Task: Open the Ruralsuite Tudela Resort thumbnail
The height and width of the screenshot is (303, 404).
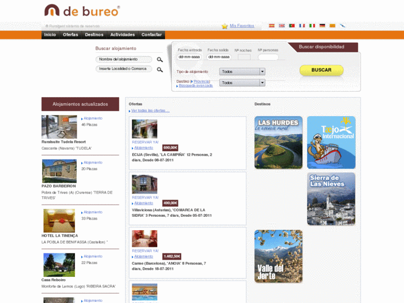Action: (59, 127)
